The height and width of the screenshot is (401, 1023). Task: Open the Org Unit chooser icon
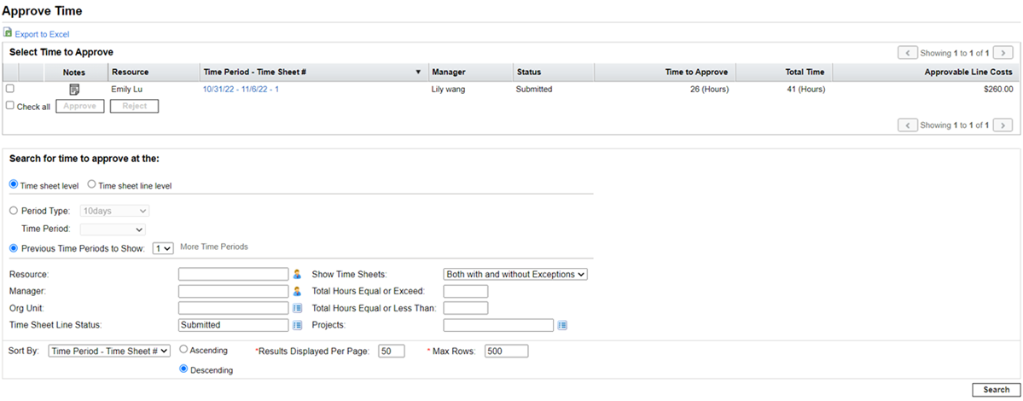click(298, 308)
